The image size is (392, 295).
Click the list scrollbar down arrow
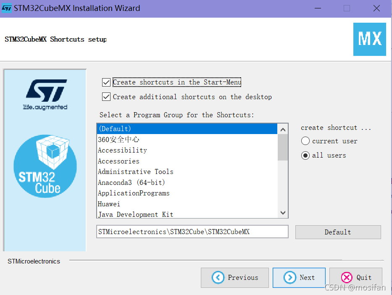(x=283, y=213)
